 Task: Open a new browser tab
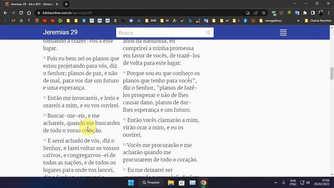pos(66,4)
